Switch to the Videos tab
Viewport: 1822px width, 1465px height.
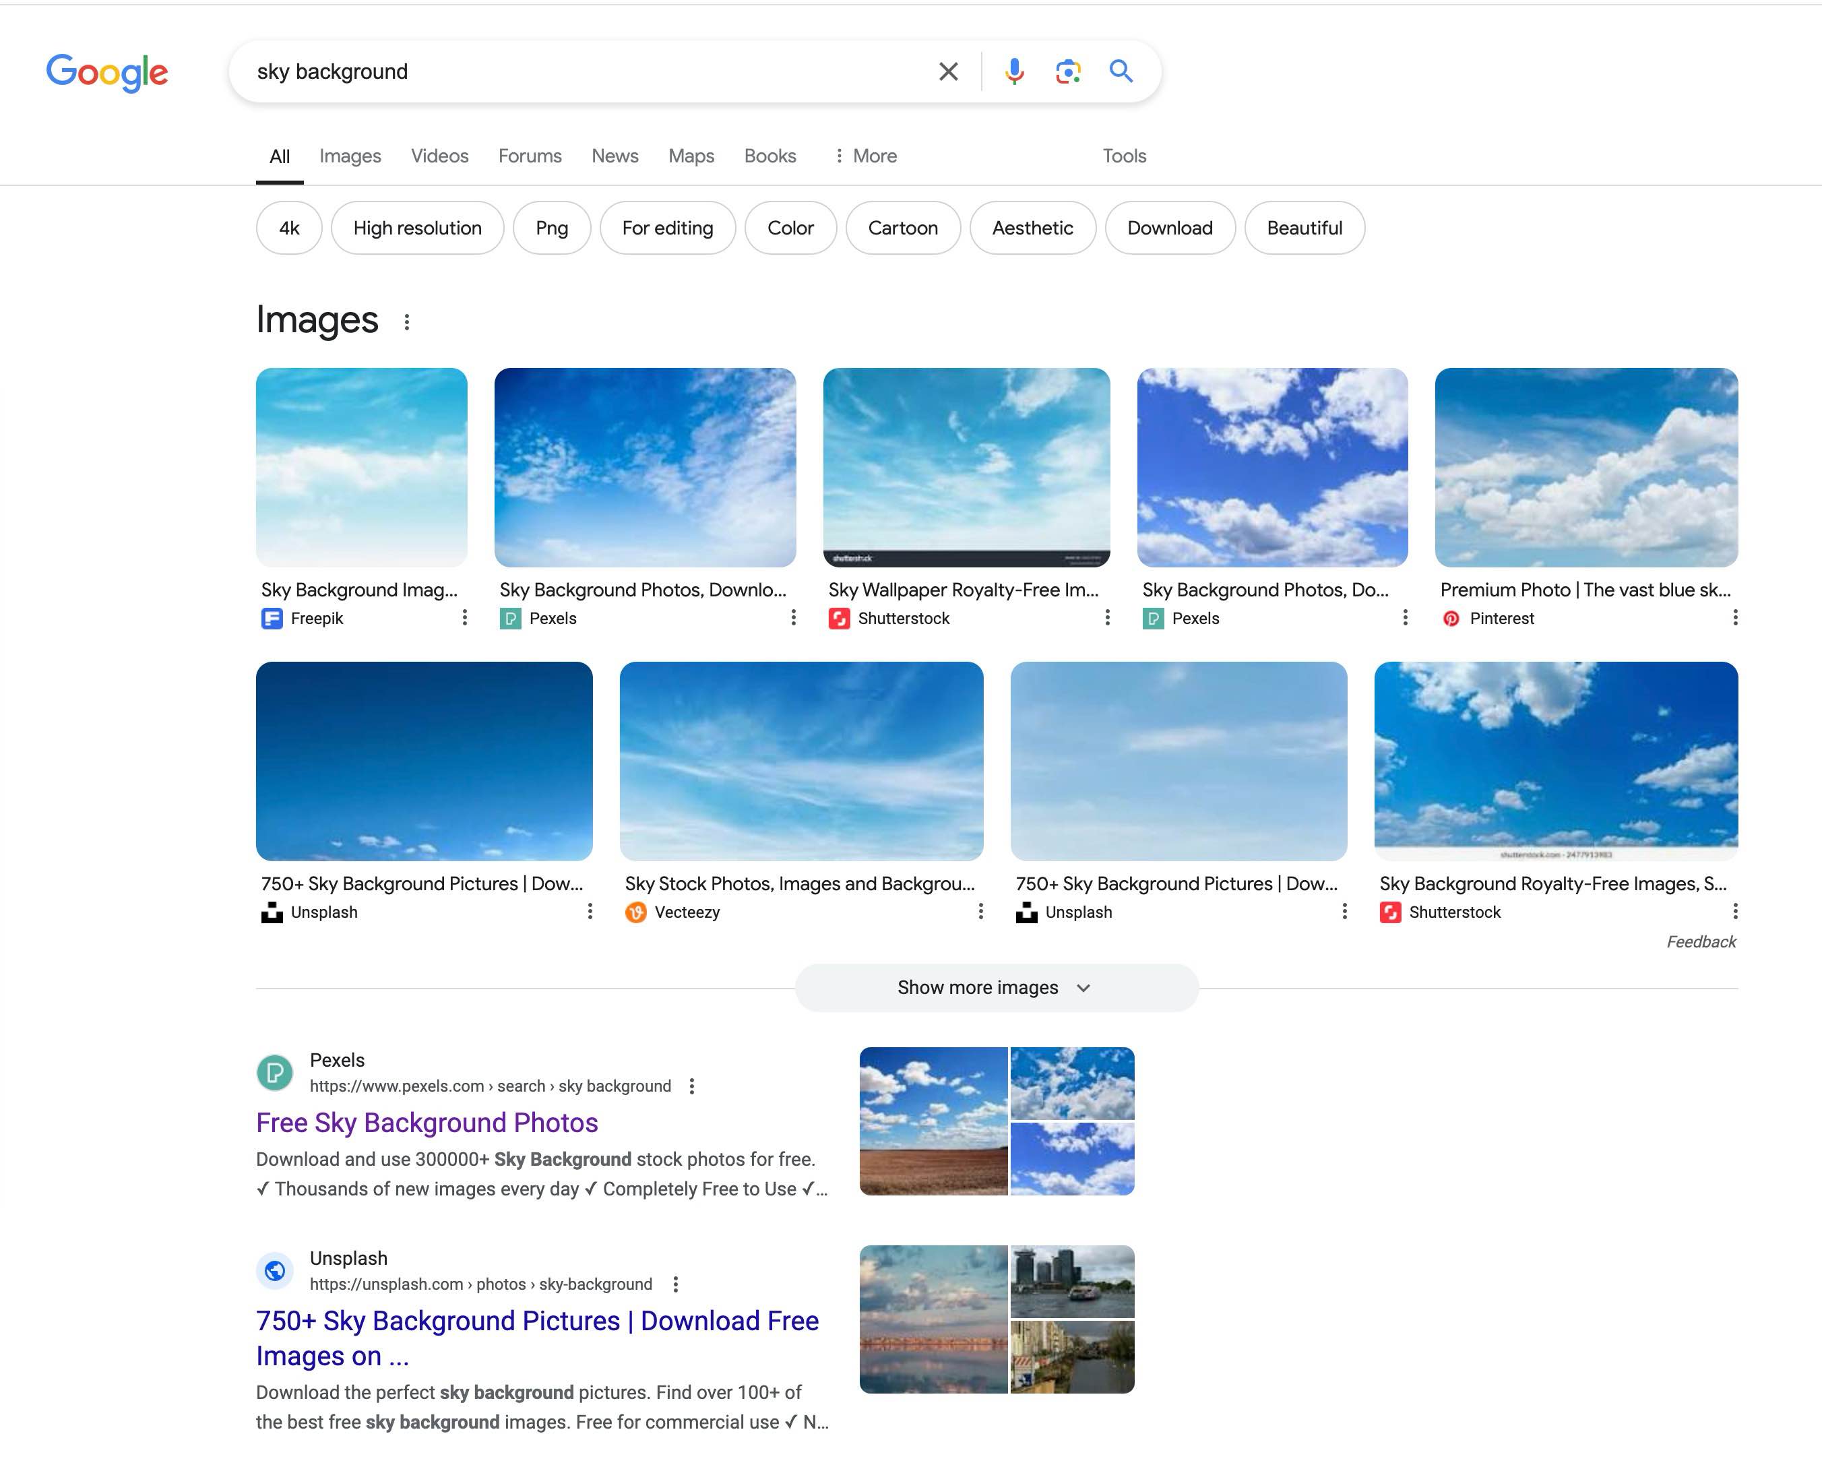pyautogui.click(x=439, y=156)
